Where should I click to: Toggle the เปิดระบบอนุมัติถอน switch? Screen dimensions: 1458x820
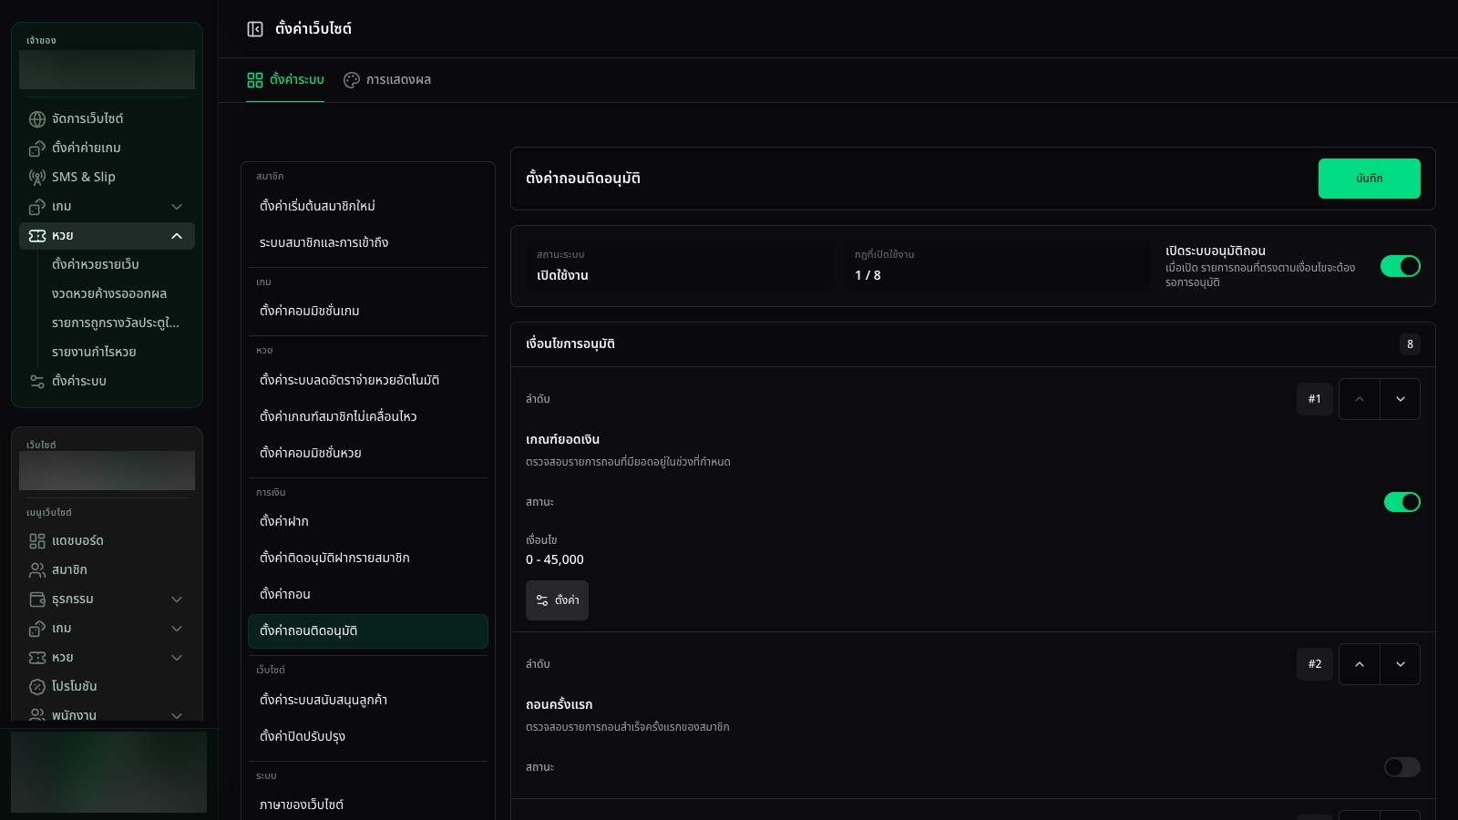[x=1401, y=266]
